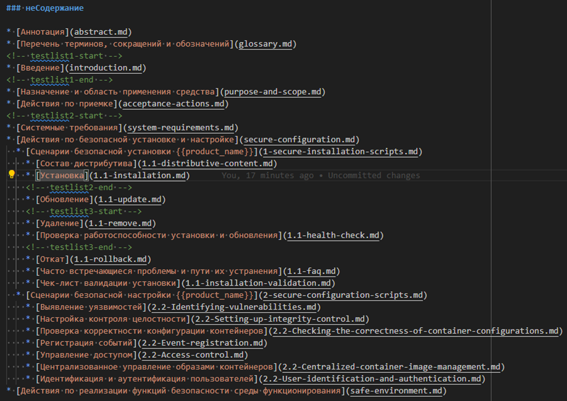Click the yellow lightbulb code action icon
Image resolution: width=567 pixels, height=401 pixels.
11,175
